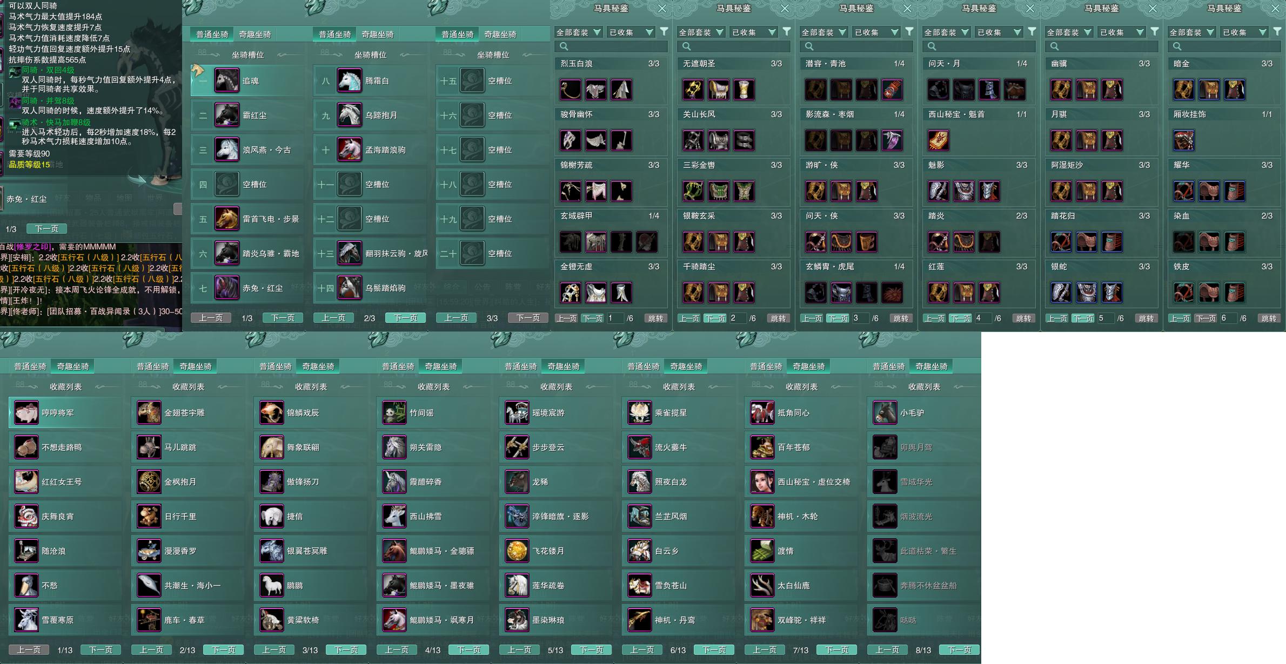
Task: Click the 下一页 button in the 魅影 gear panel
Action: pyautogui.click(x=960, y=319)
